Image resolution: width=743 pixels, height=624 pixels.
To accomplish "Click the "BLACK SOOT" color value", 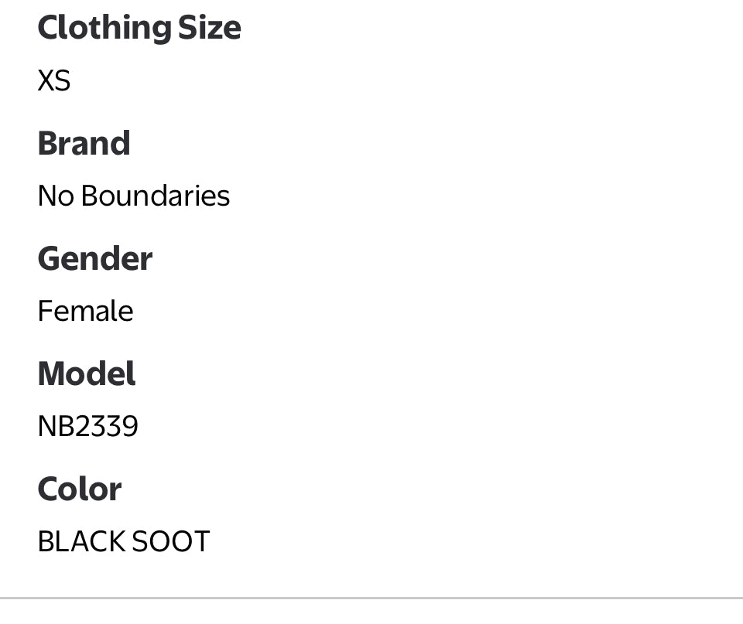I will click(x=123, y=541).
